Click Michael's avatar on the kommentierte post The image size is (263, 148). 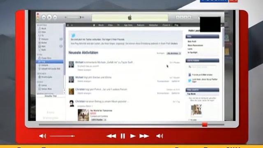(71, 64)
